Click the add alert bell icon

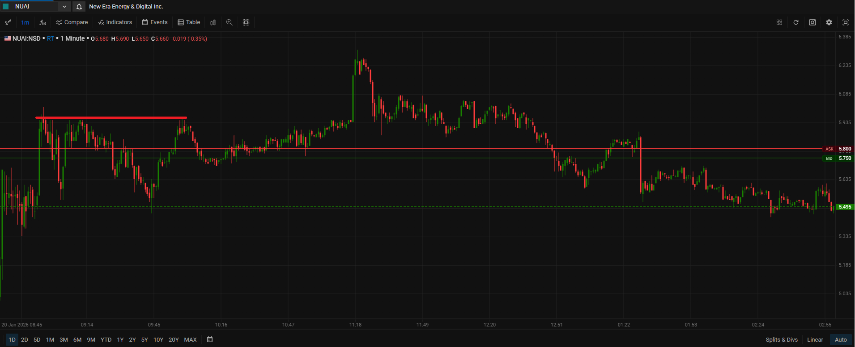click(79, 7)
